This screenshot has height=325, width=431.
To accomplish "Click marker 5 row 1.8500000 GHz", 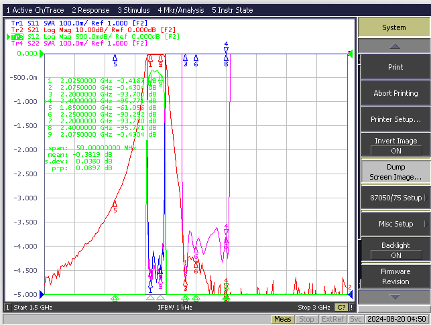I will point(102,108).
